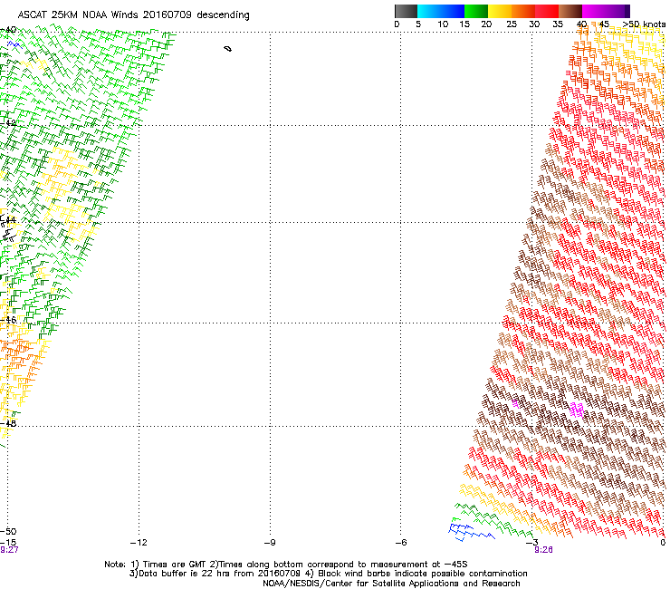The height and width of the screenshot is (589, 670).
Task: Click the '-46' latitude axis label
Action: click(x=8, y=320)
